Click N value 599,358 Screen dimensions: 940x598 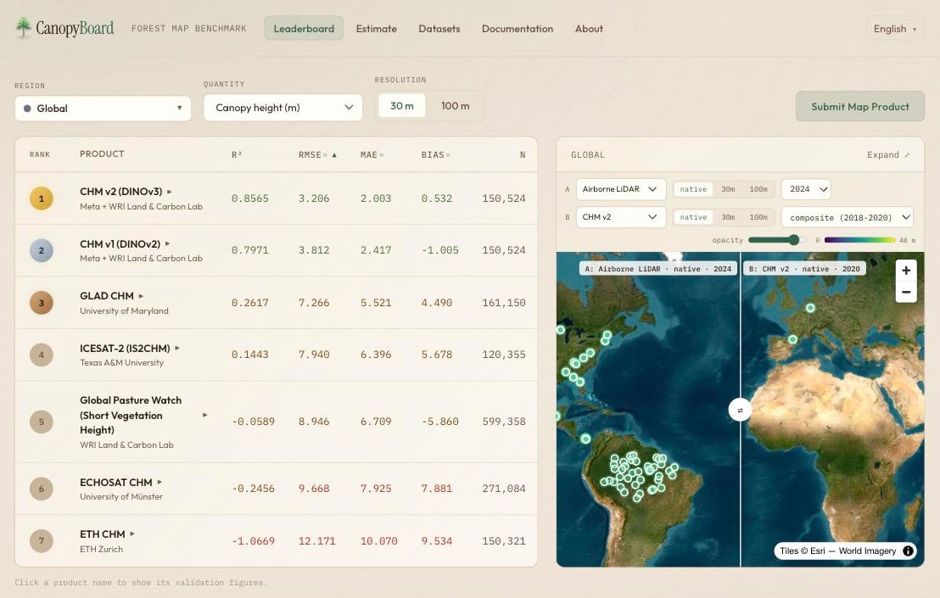click(504, 422)
